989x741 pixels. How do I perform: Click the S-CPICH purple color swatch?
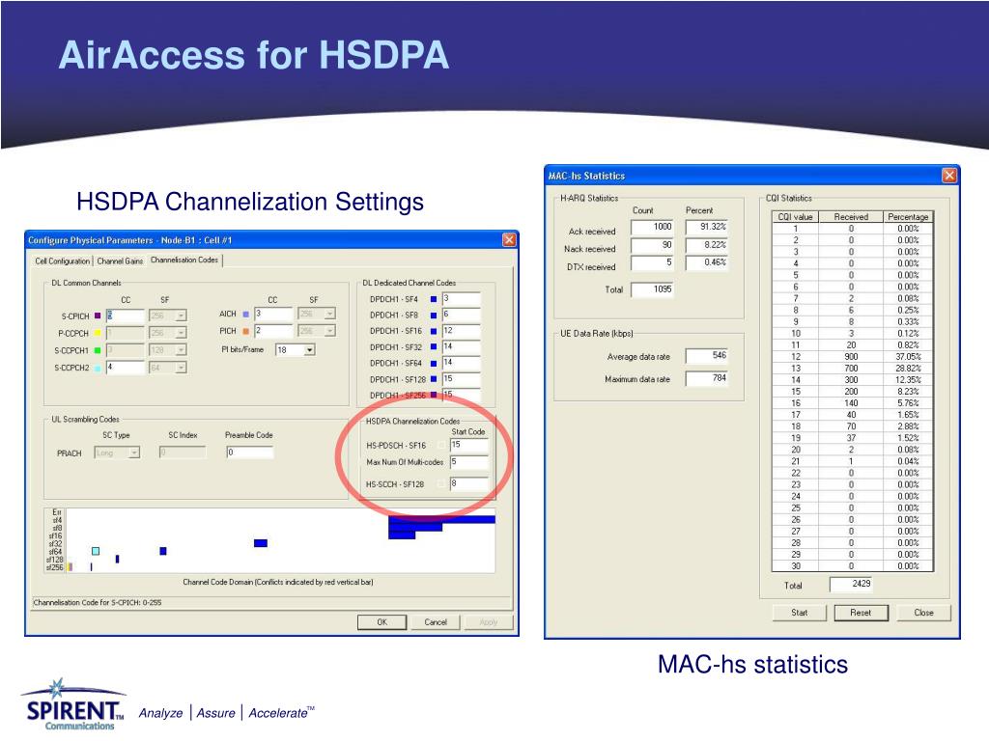coord(98,316)
